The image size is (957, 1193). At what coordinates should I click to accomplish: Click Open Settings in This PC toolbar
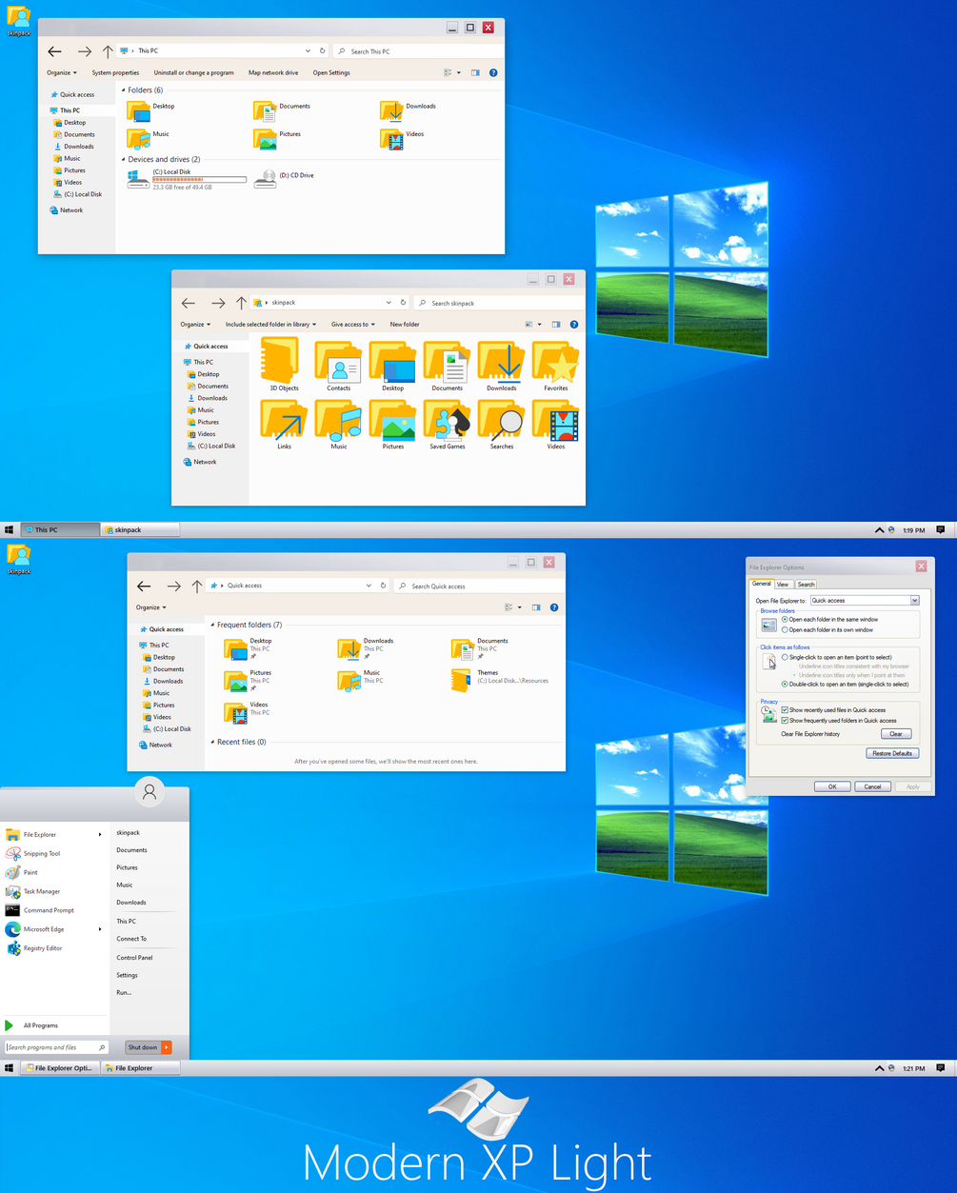click(331, 72)
